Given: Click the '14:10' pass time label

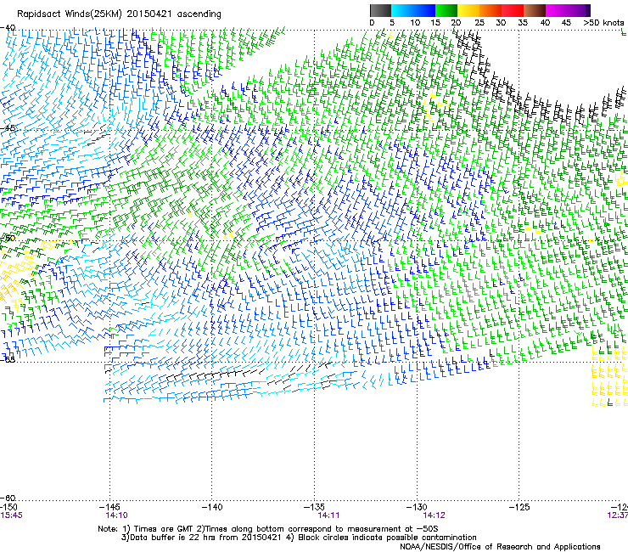Looking at the screenshot, I should click(116, 515).
